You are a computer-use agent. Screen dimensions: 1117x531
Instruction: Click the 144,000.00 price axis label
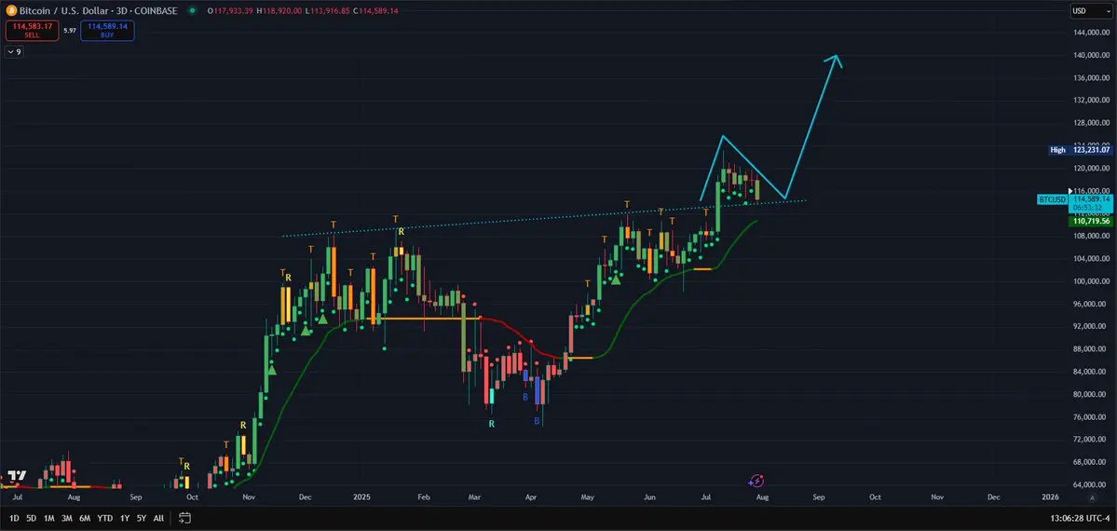[1090, 33]
